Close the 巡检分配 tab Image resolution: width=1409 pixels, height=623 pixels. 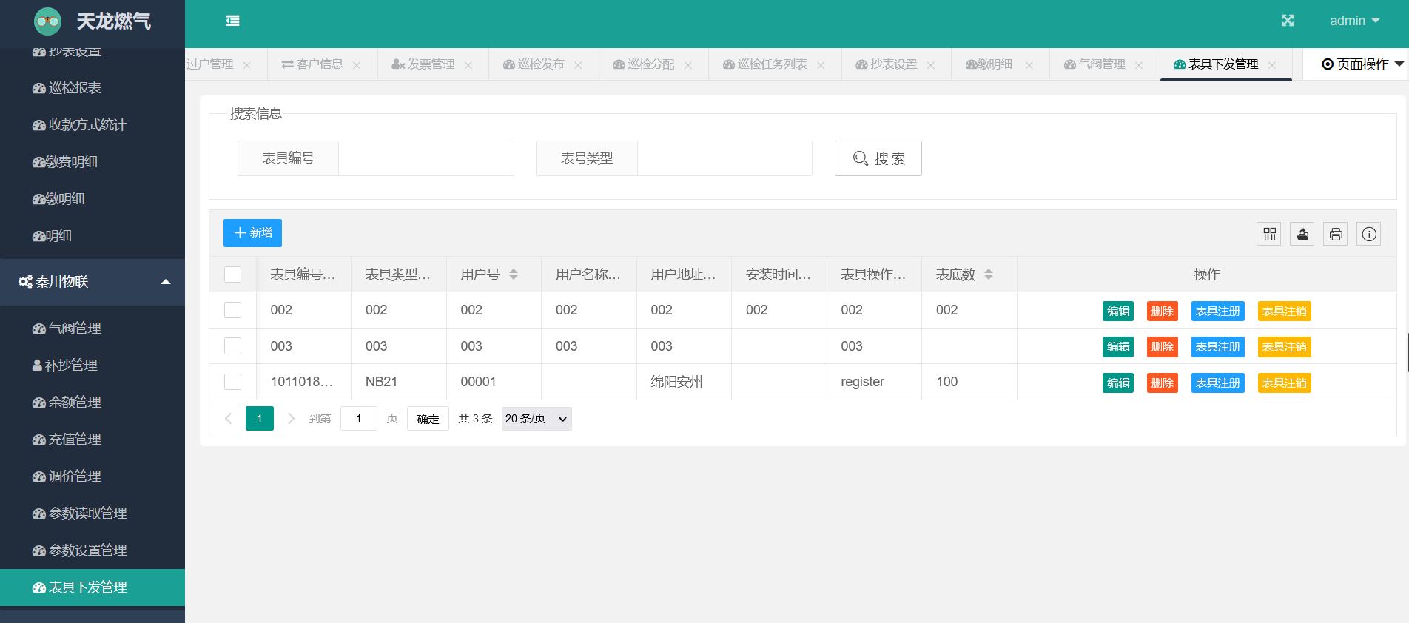[x=688, y=65]
